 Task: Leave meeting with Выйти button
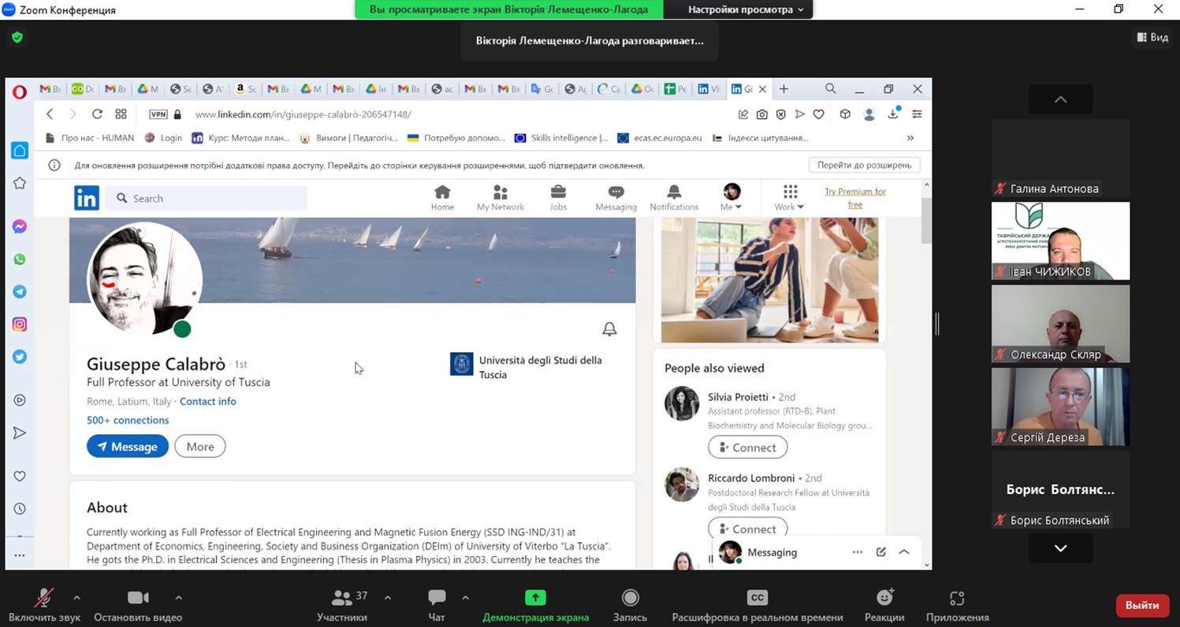[1142, 605]
